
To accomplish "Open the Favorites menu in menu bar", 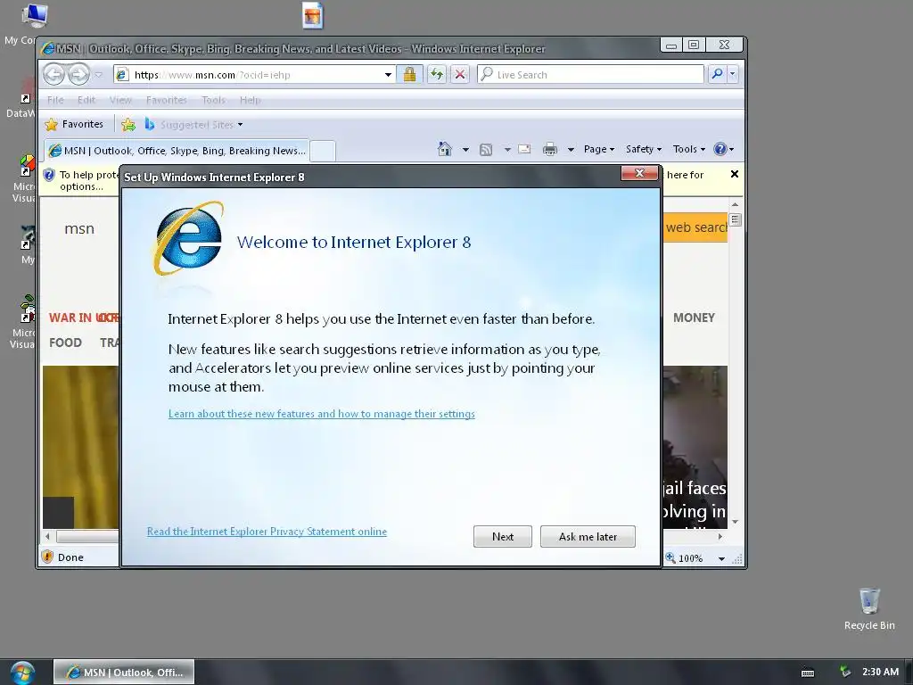I will point(167,100).
